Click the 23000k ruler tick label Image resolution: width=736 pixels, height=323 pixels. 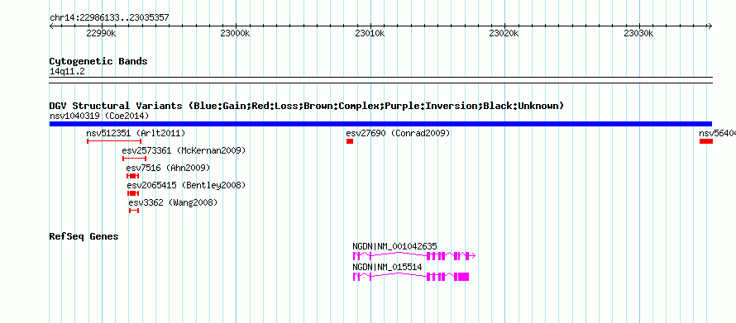pyautogui.click(x=235, y=33)
